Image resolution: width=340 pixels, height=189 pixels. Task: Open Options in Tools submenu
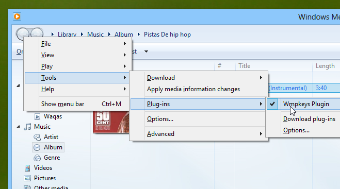point(198,119)
